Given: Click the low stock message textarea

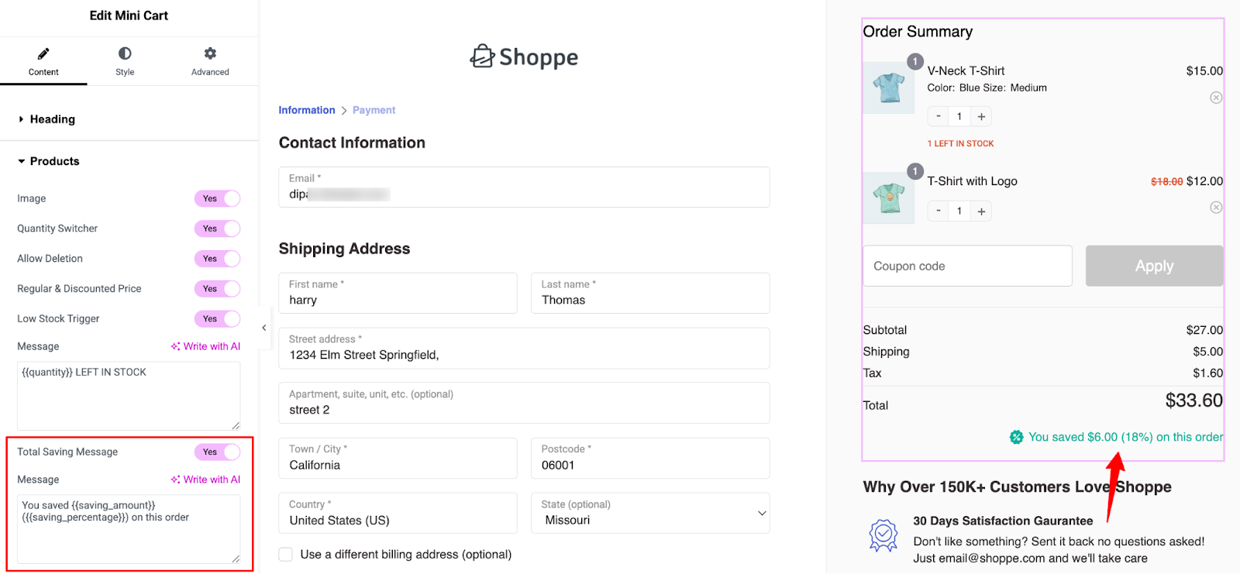Looking at the screenshot, I should coord(129,396).
